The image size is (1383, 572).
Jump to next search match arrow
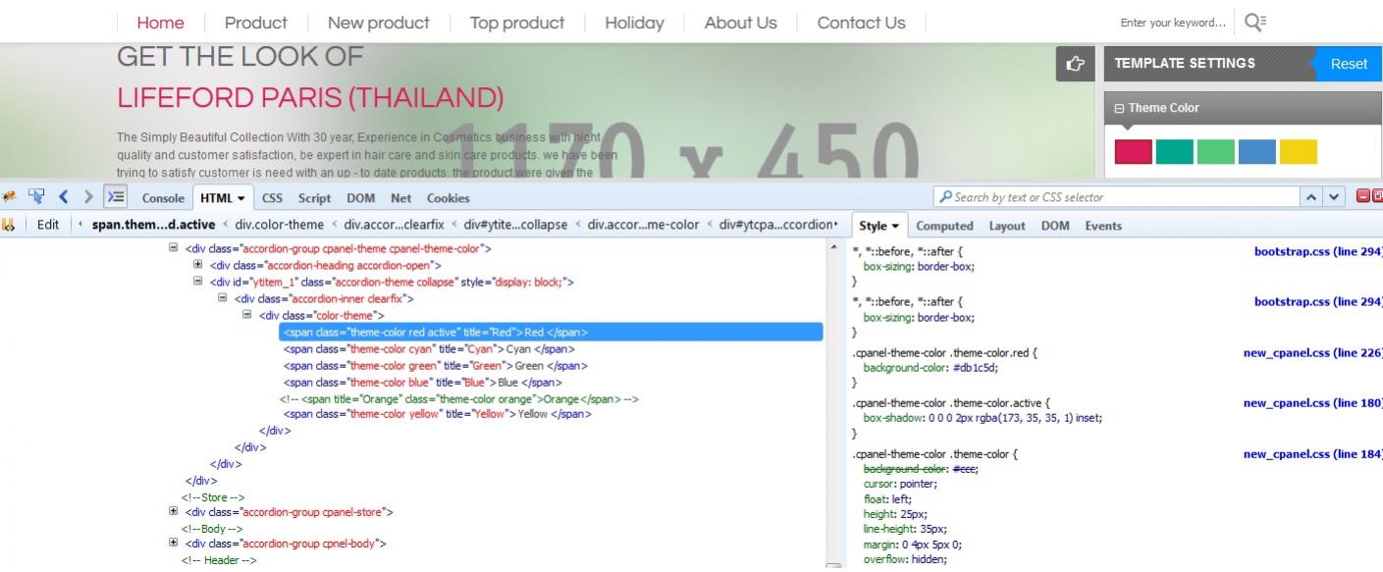[x=1334, y=197]
